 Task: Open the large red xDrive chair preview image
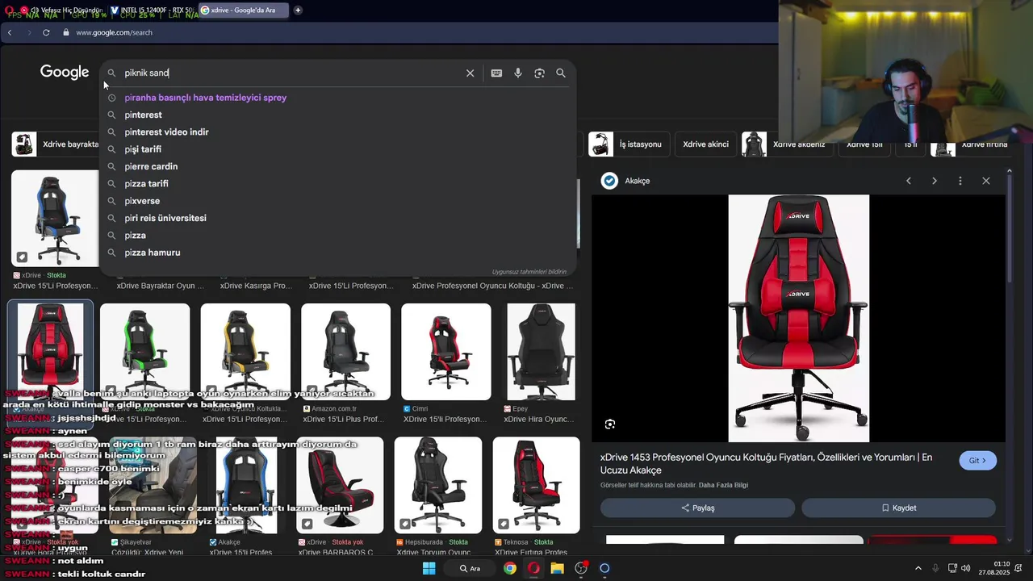pos(799,318)
